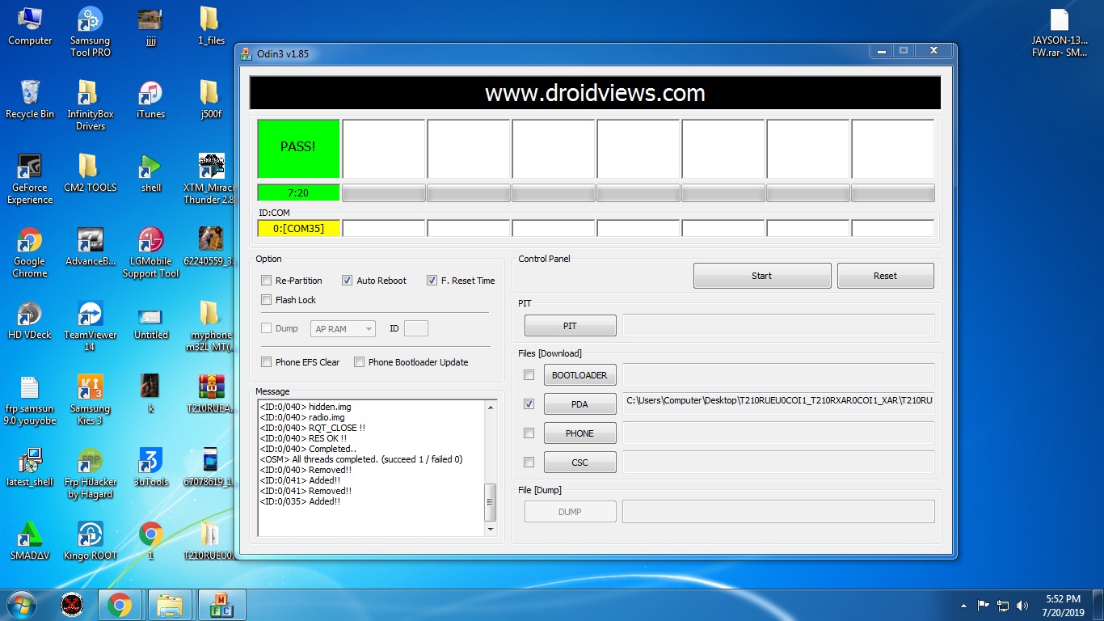Open the volume control in system tray
1104x621 pixels.
(x=1022, y=605)
